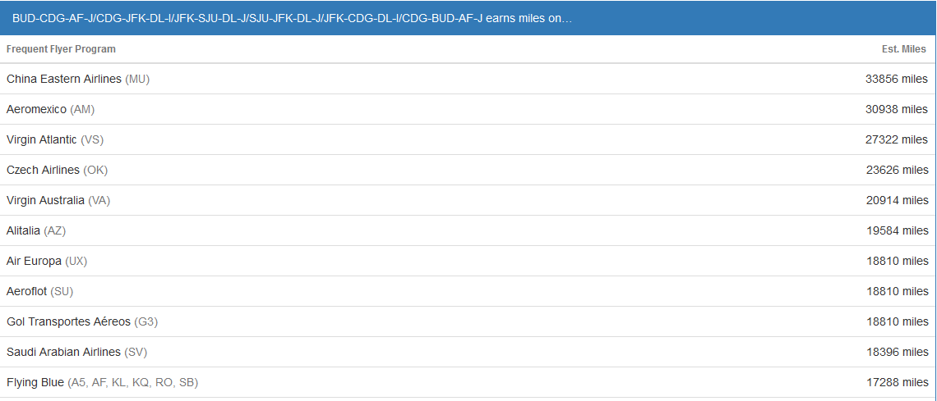Select Aeroflot (SU) program name
The height and width of the screenshot is (401, 937).
coord(39,291)
